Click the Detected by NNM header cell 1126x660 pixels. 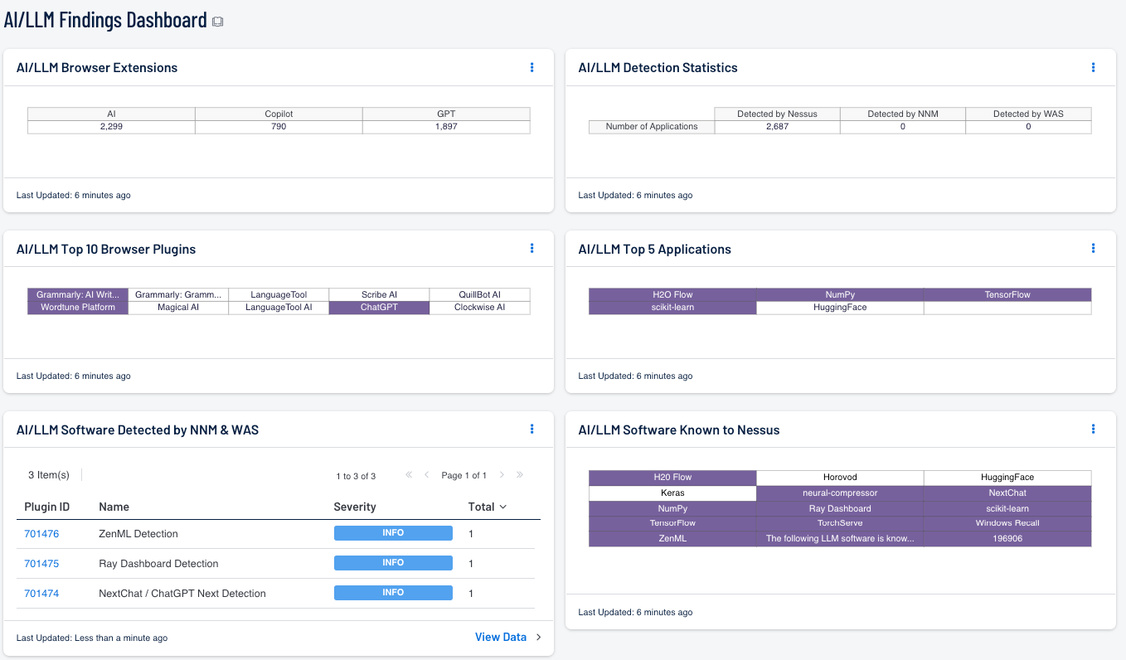tap(903, 114)
